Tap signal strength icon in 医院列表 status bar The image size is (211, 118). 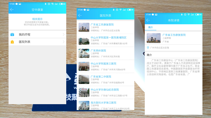(x=124, y=10)
